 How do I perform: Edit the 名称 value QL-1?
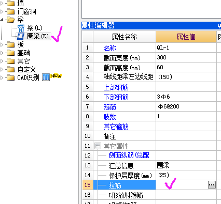[186, 48]
